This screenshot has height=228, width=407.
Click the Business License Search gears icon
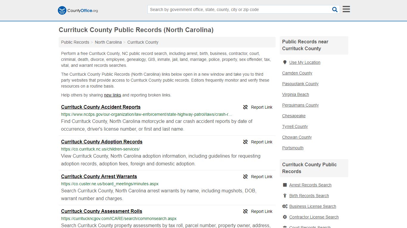(285, 206)
